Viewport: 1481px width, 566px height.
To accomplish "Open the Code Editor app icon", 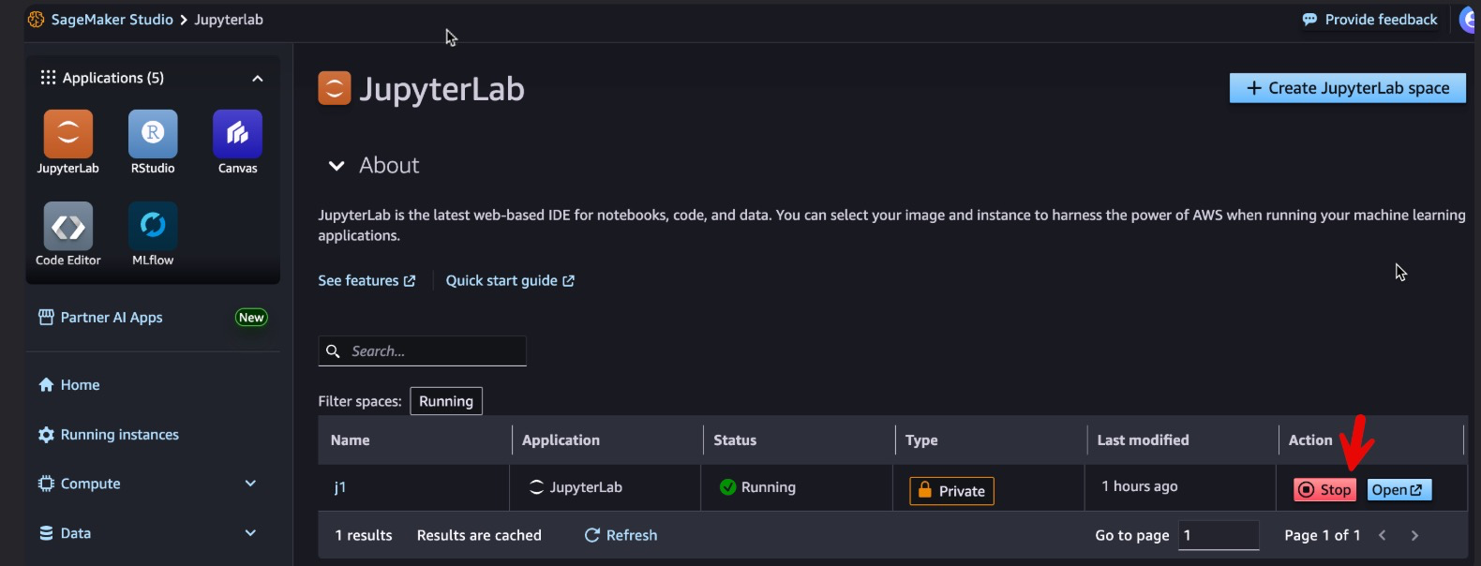I will pos(67,226).
